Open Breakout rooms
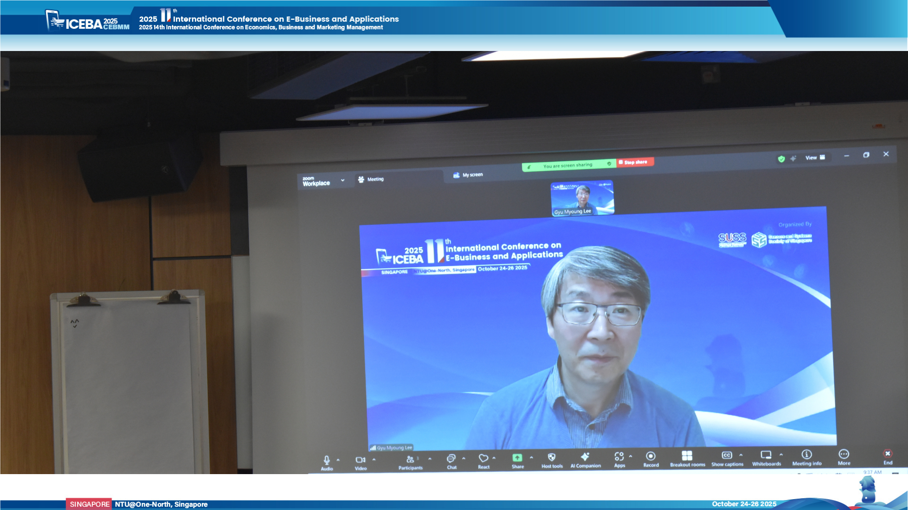The height and width of the screenshot is (510, 908). click(687, 456)
